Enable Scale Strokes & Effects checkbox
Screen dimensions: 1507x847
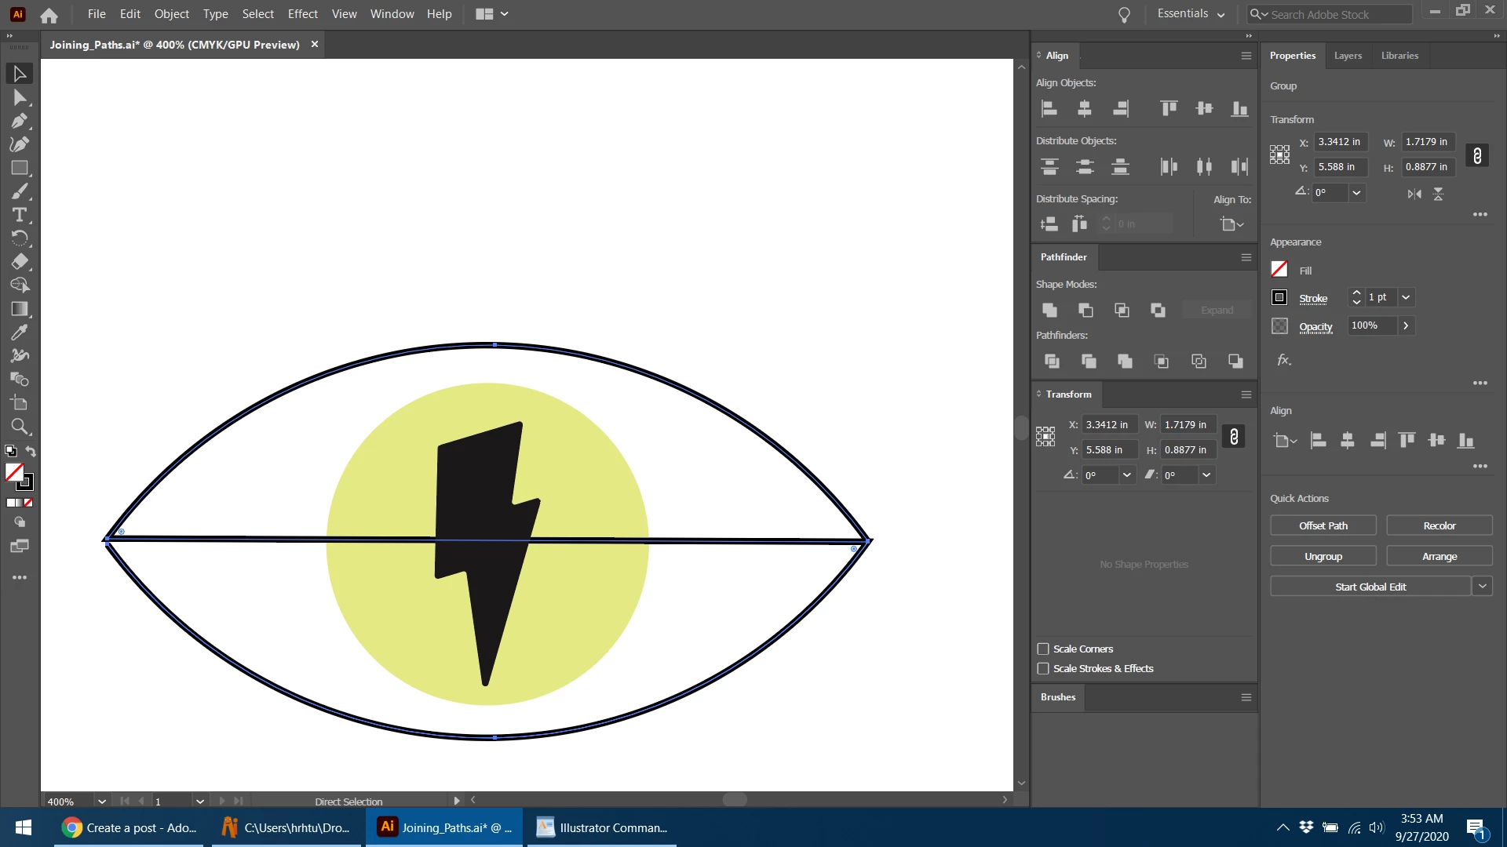point(1043,669)
